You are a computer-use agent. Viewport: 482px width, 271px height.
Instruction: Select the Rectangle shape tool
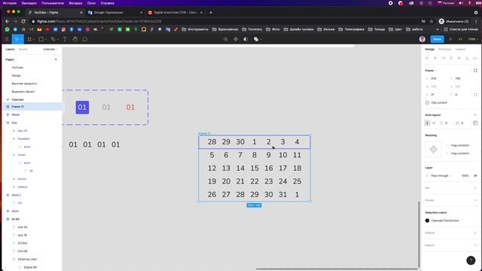coord(41,39)
